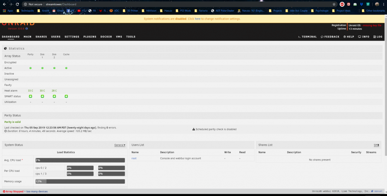Open the 3D Printer bookmark folder

pyautogui.click(x=130, y=11)
